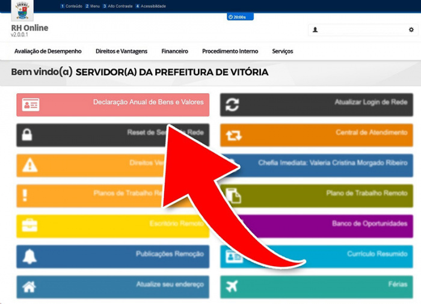The height and width of the screenshot is (304, 421).
Task: Open the Financeiro menu
Action: click(175, 51)
